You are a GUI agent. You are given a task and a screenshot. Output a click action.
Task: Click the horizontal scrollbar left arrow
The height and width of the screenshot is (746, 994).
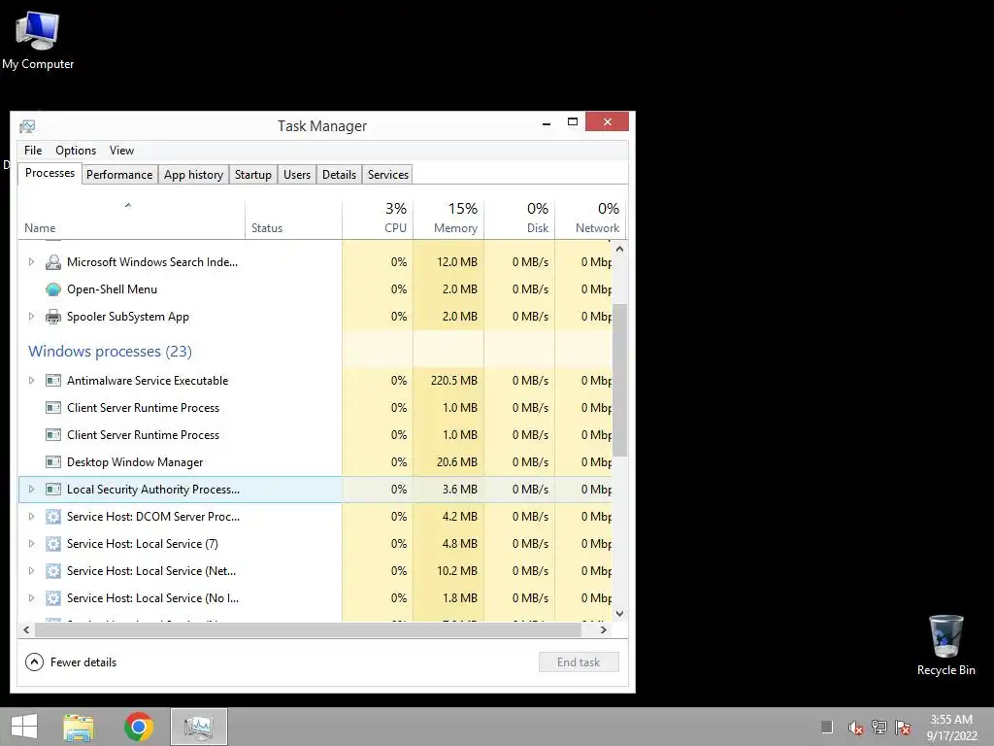pos(26,629)
